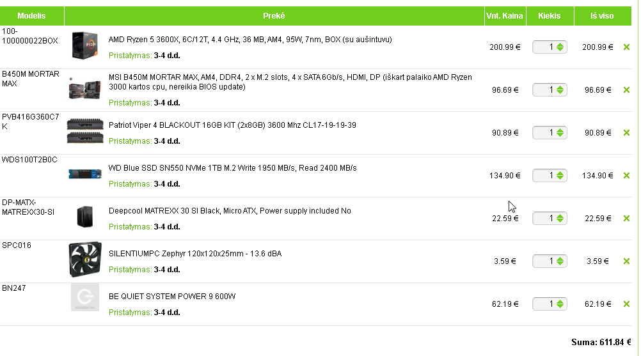Select model code B450M MORTAR MAX

(31, 79)
